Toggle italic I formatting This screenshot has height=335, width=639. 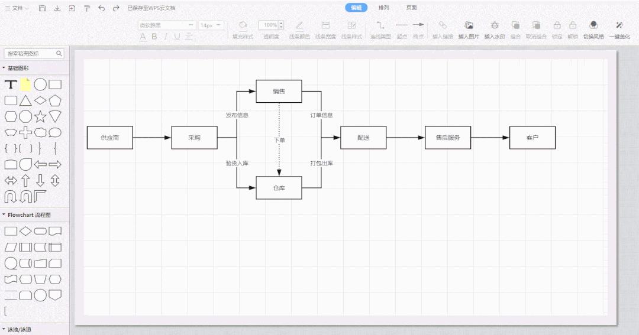(166, 36)
